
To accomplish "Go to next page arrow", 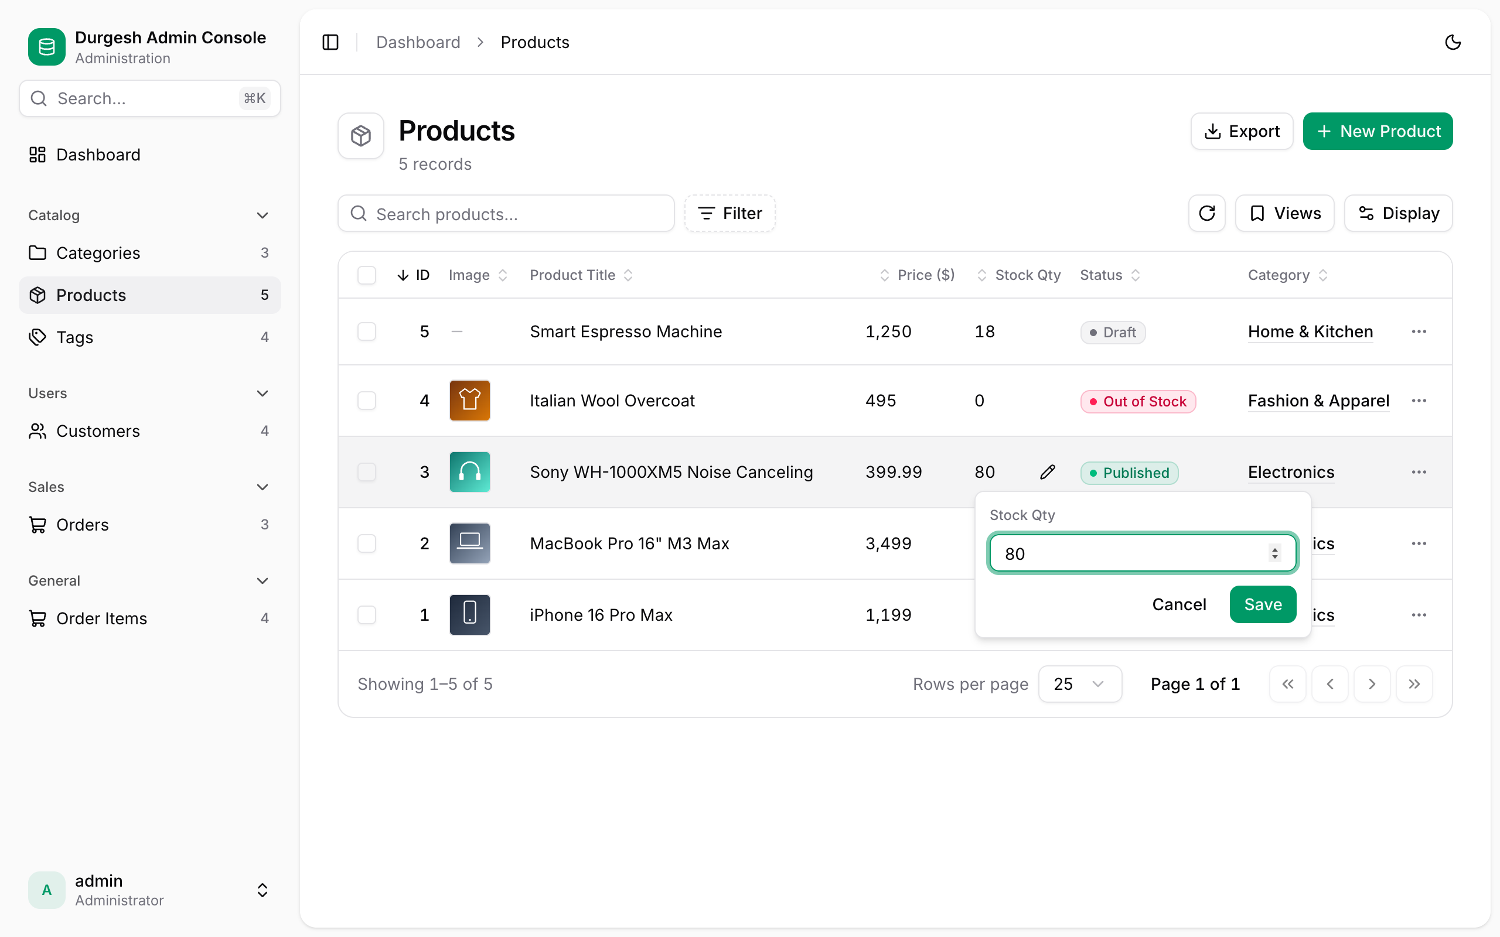I will click(1372, 684).
